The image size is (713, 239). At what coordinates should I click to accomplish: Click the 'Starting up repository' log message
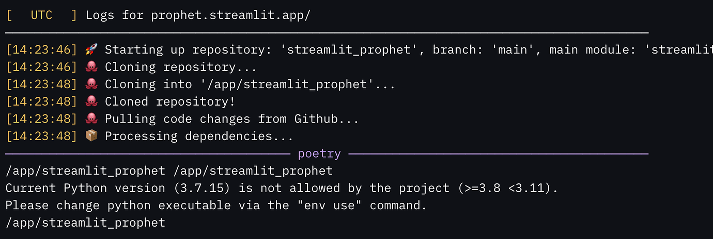point(409,50)
